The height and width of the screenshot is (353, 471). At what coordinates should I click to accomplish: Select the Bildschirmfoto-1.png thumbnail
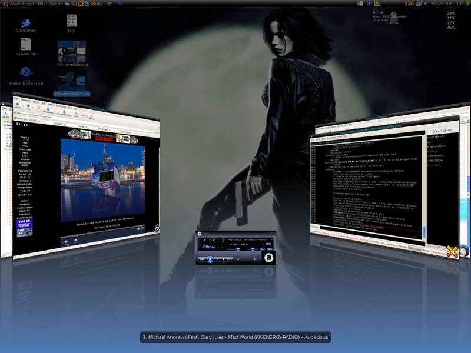pyautogui.click(x=72, y=82)
